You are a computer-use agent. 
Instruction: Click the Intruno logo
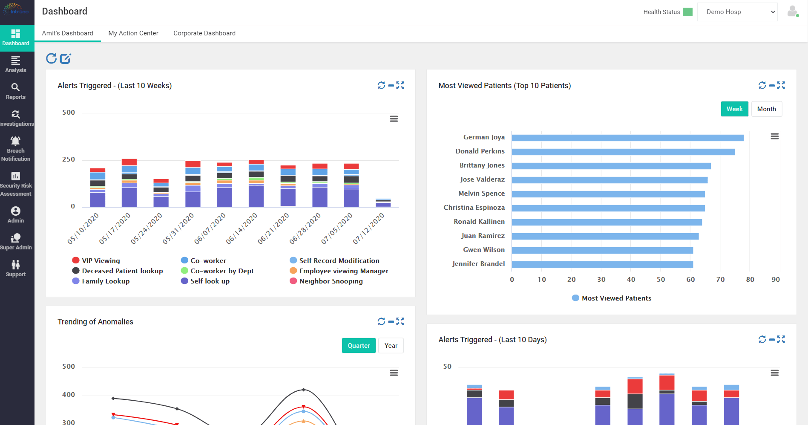pyautogui.click(x=16, y=9)
